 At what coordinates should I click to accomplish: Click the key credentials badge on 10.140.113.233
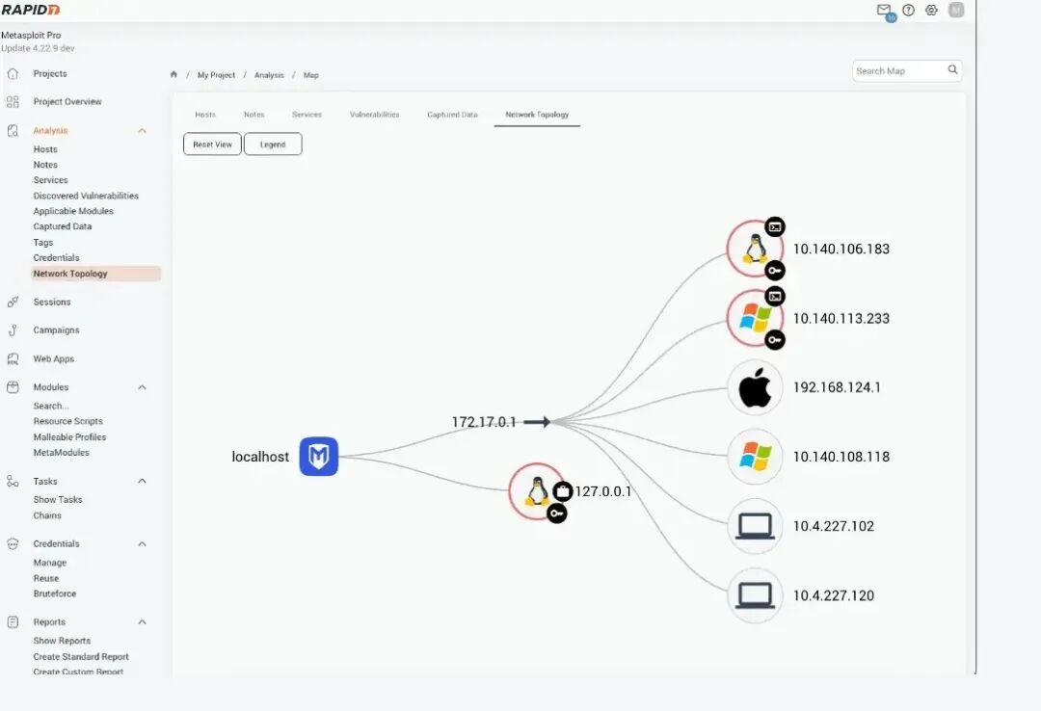point(775,340)
